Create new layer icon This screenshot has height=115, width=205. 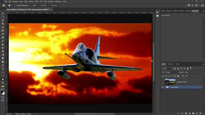coord(197,113)
